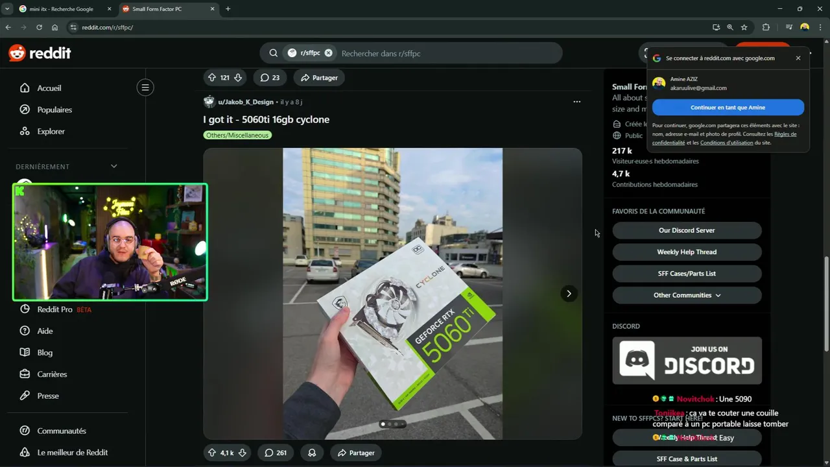View site information icon in address bar
The width and height of the screenshot is (830, 467).
click(73, 27)
